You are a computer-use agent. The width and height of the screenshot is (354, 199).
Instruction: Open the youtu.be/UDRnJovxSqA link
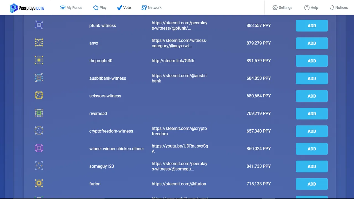click(180, 149)
